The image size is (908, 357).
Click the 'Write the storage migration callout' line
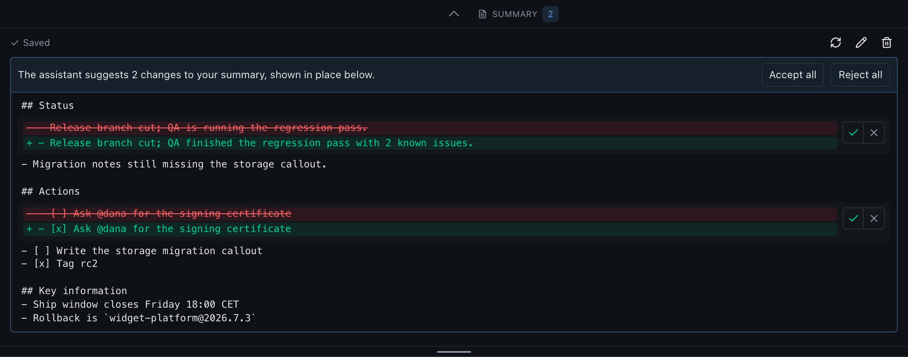pyautogui.click(x=142, y=251)
